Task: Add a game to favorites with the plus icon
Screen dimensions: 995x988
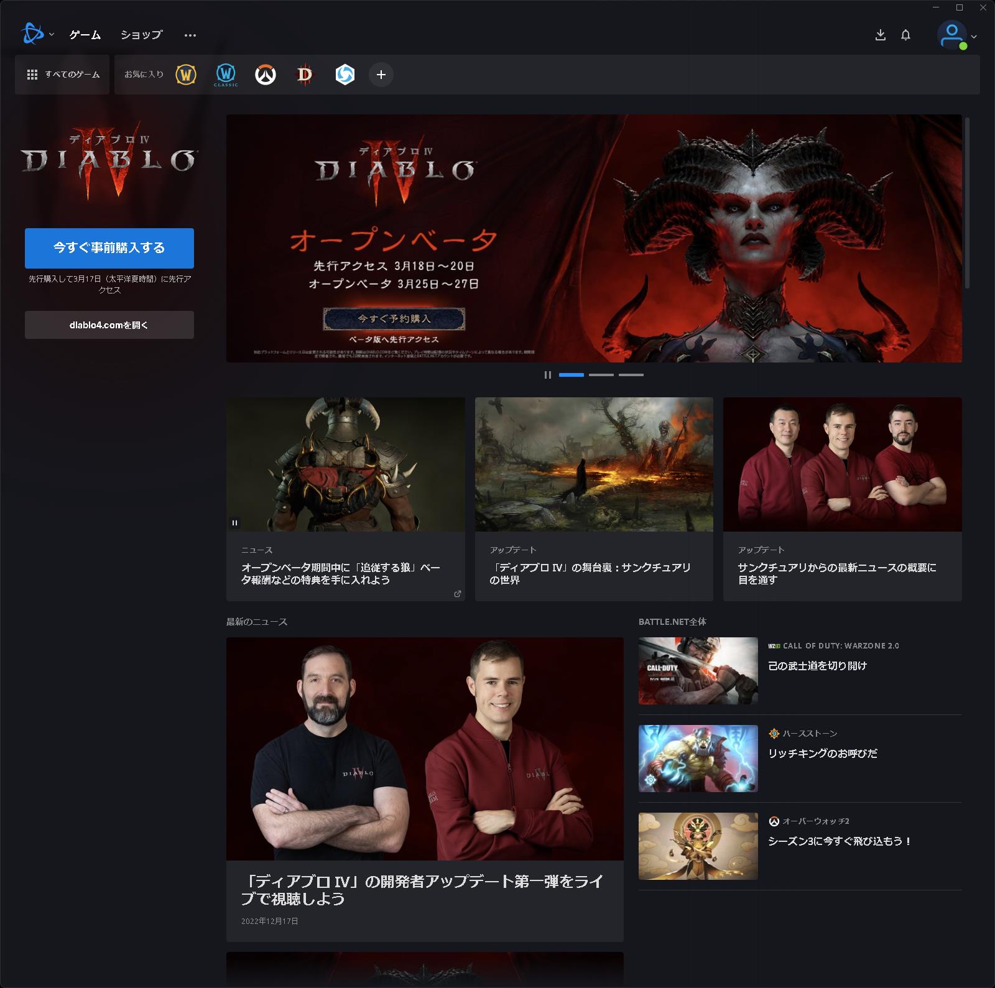Action: [x=381, y=75]
